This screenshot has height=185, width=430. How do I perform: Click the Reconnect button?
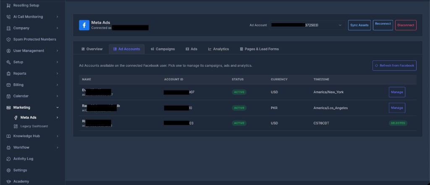coord(383,25)
